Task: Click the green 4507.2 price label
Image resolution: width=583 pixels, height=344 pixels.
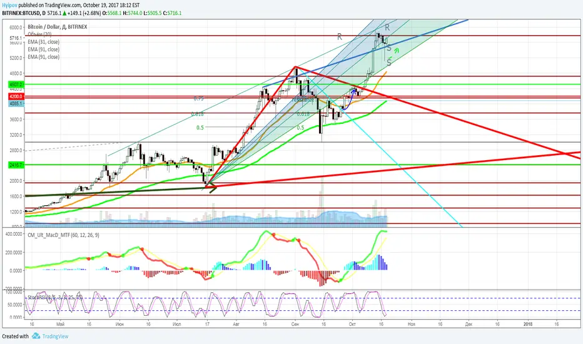Action: [x=16, y=85]
